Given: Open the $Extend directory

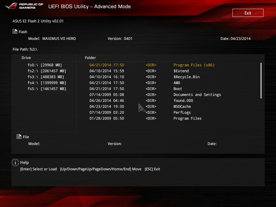Looking at the screenshot, I should point(181,71).
